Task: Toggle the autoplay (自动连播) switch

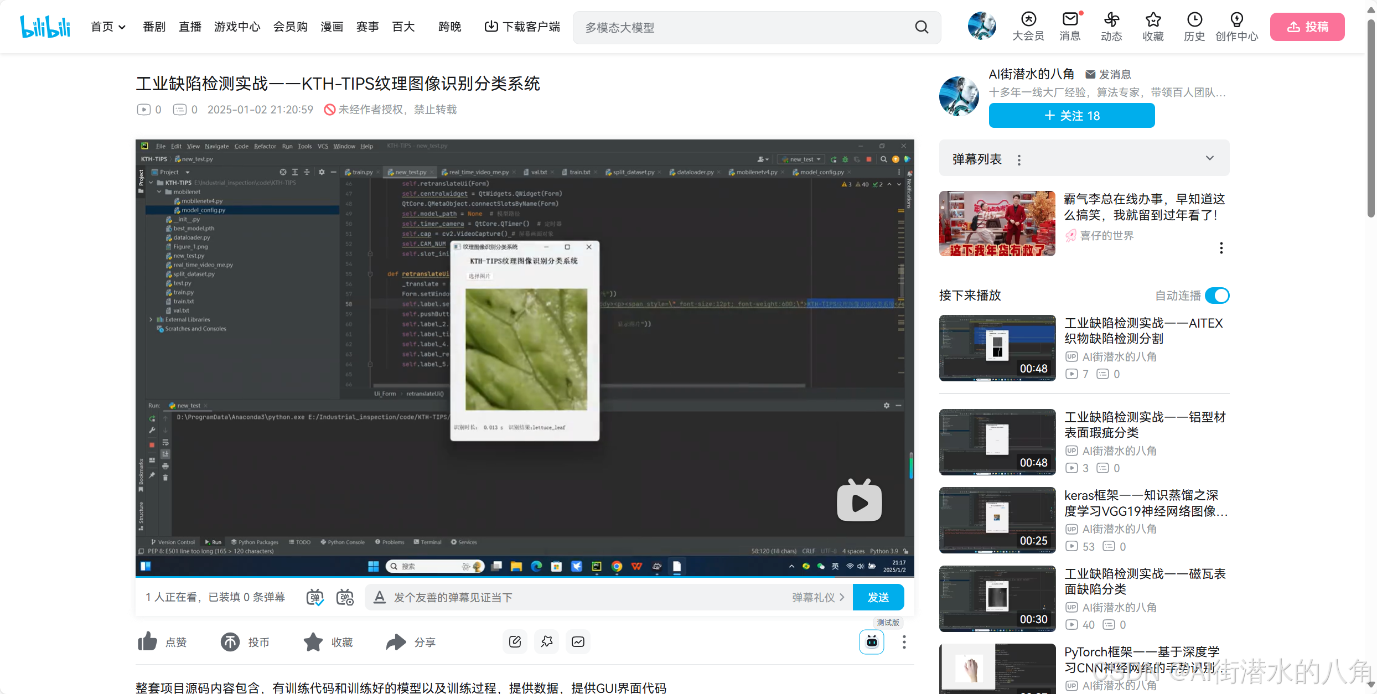Action: [1217, 296]
